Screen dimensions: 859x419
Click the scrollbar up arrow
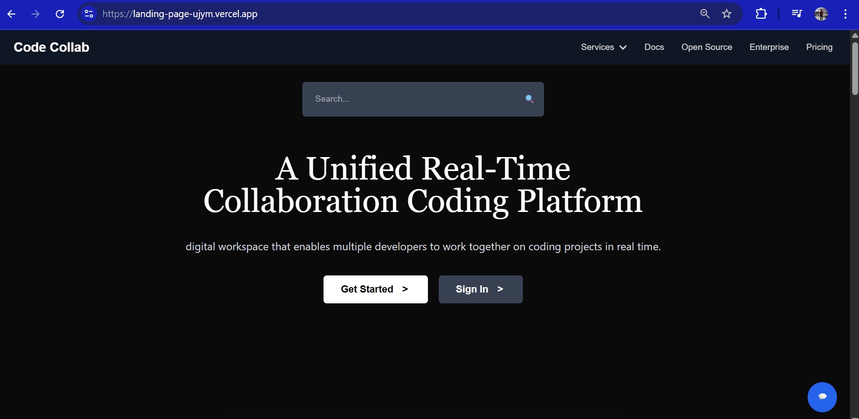pos(855,36)
